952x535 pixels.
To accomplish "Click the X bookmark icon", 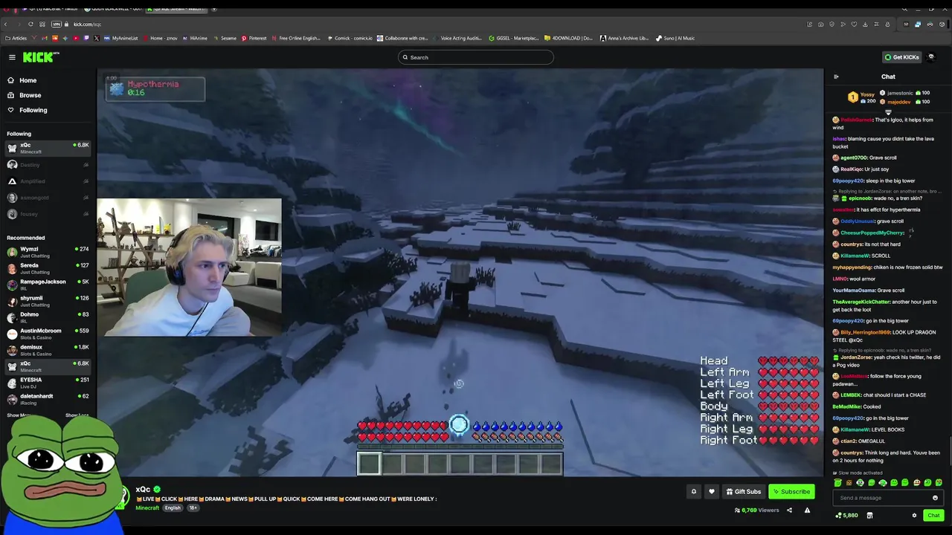I will coord(96,38).
